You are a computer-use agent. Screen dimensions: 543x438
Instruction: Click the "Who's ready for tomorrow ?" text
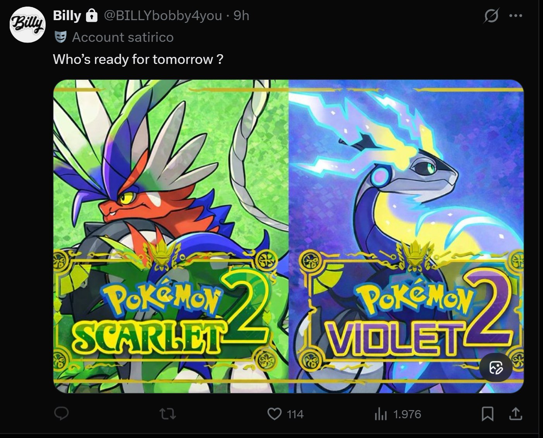pyautogui.click(x=138, y=59)
